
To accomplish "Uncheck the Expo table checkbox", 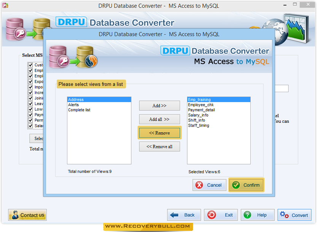I will click(30, 82).
